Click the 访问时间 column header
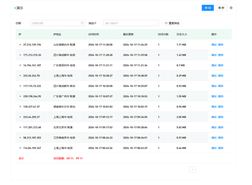Image resolution: width=252 pixels, height=185 pixels. 93,34
